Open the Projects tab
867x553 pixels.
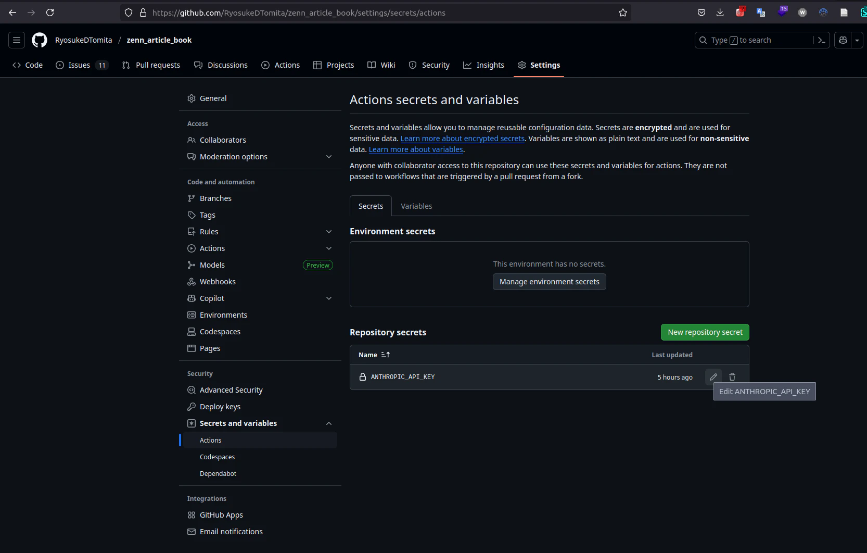click(x=334, y=65)
